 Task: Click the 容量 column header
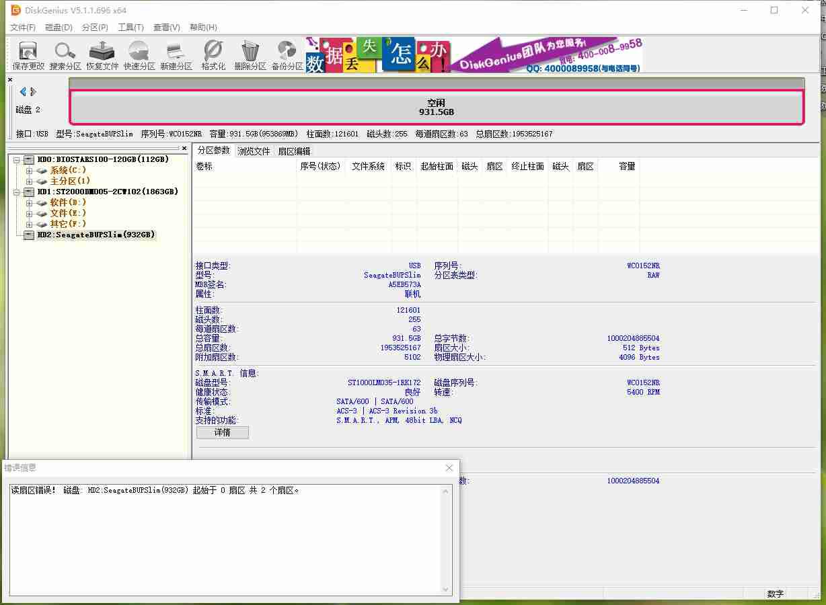619,166
